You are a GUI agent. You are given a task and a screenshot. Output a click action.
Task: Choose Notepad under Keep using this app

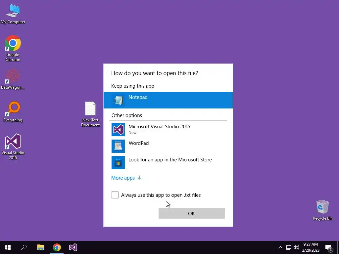168,100
